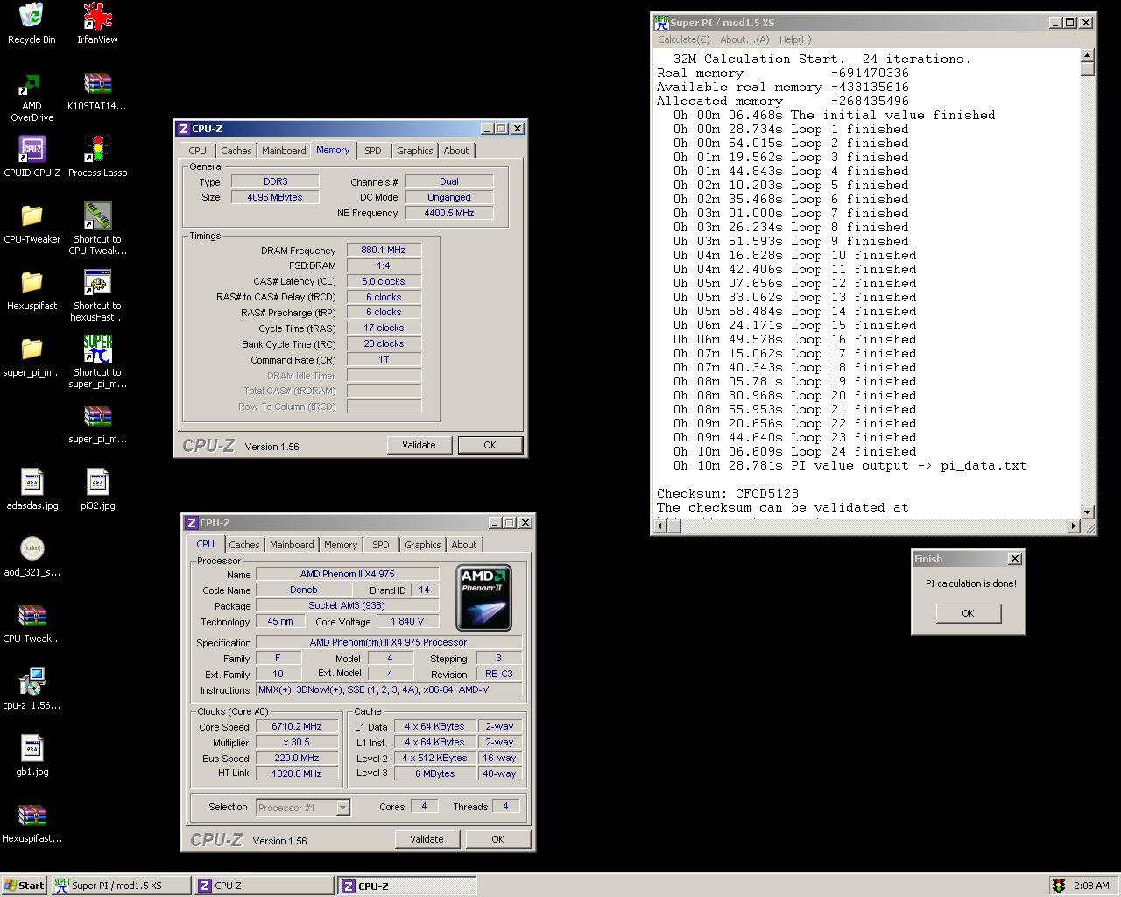Click OK in the lower CPU-Z window
1121x897 pixels.
[x=497, y=839]
